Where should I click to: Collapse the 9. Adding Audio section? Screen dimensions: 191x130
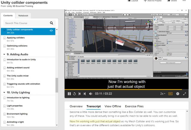click(x=4, y=54)
